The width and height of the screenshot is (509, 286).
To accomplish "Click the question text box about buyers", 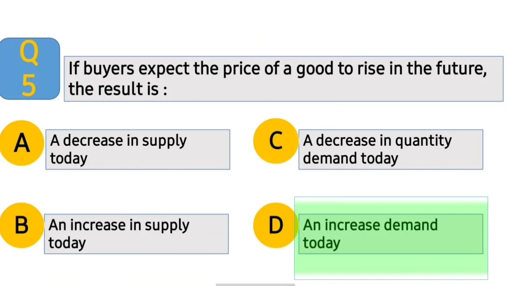I will [284, 79].
